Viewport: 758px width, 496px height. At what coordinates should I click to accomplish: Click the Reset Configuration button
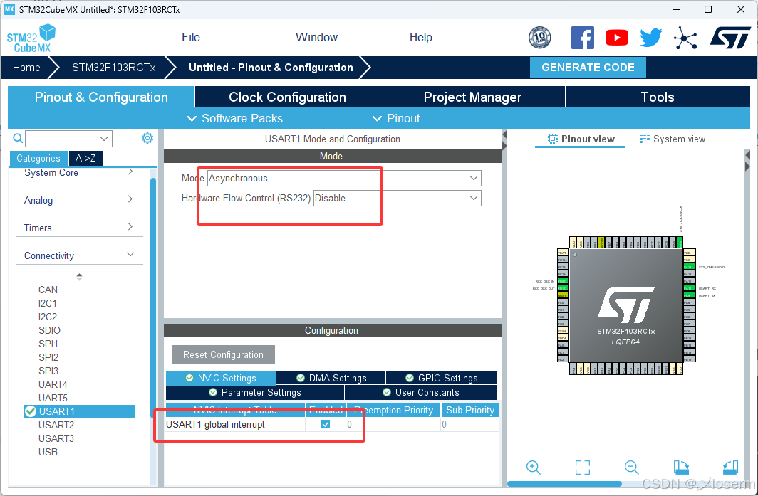click(x=224, y=354)
